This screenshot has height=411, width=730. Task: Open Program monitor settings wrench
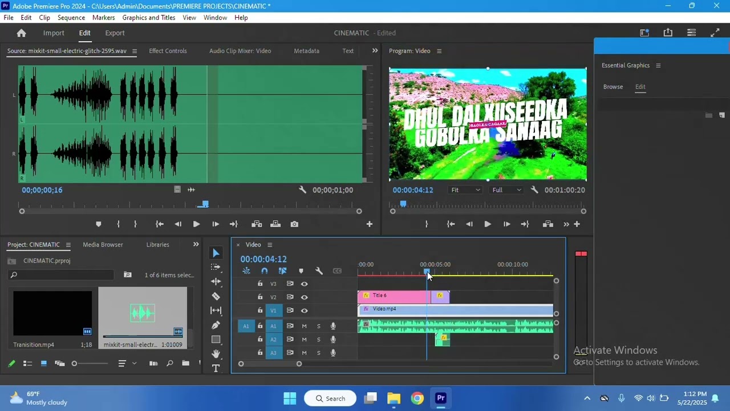pos(534,190)
